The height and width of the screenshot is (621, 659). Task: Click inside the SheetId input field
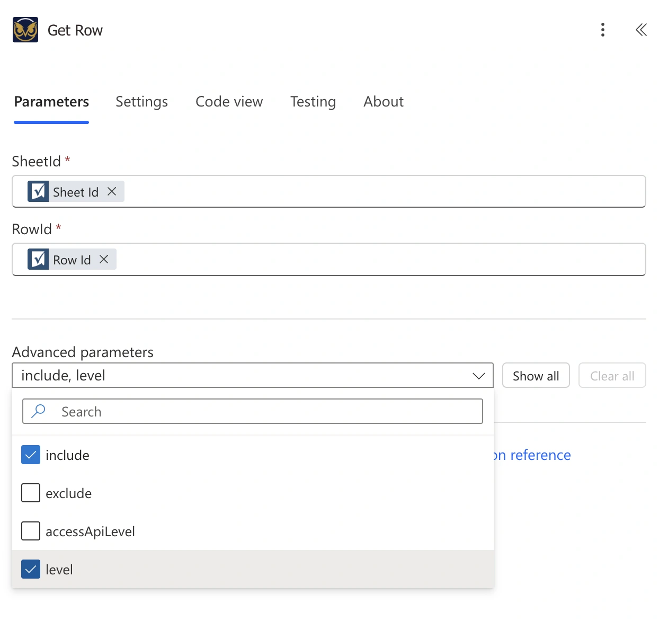coord(328,191)
